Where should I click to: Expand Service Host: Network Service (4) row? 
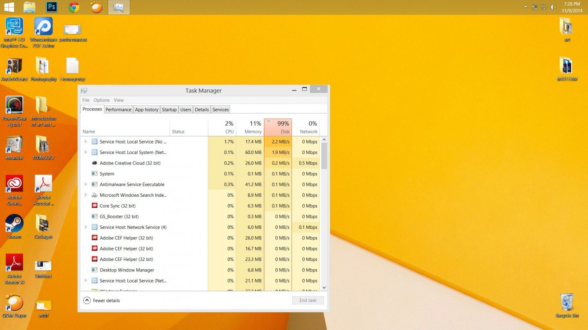86,227
